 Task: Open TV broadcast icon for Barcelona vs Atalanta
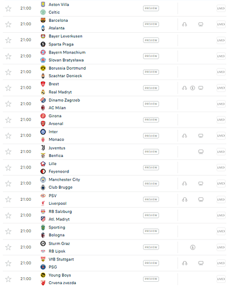(x=200, y=24)
